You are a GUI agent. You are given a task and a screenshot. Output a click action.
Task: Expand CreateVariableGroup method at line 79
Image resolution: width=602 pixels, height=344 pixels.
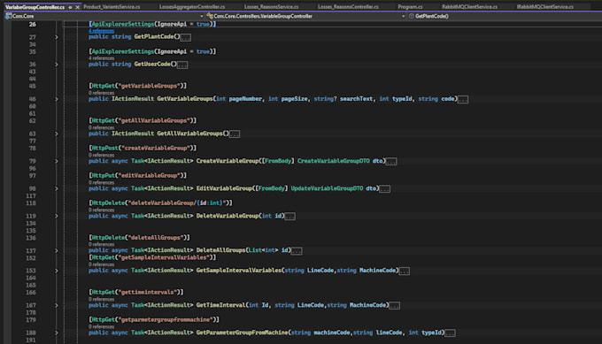coord(57,162)
